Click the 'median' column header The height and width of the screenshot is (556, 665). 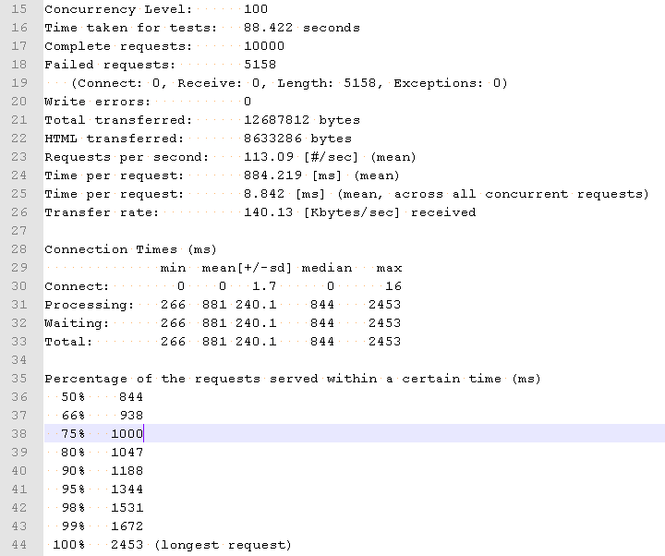point(327,268)
